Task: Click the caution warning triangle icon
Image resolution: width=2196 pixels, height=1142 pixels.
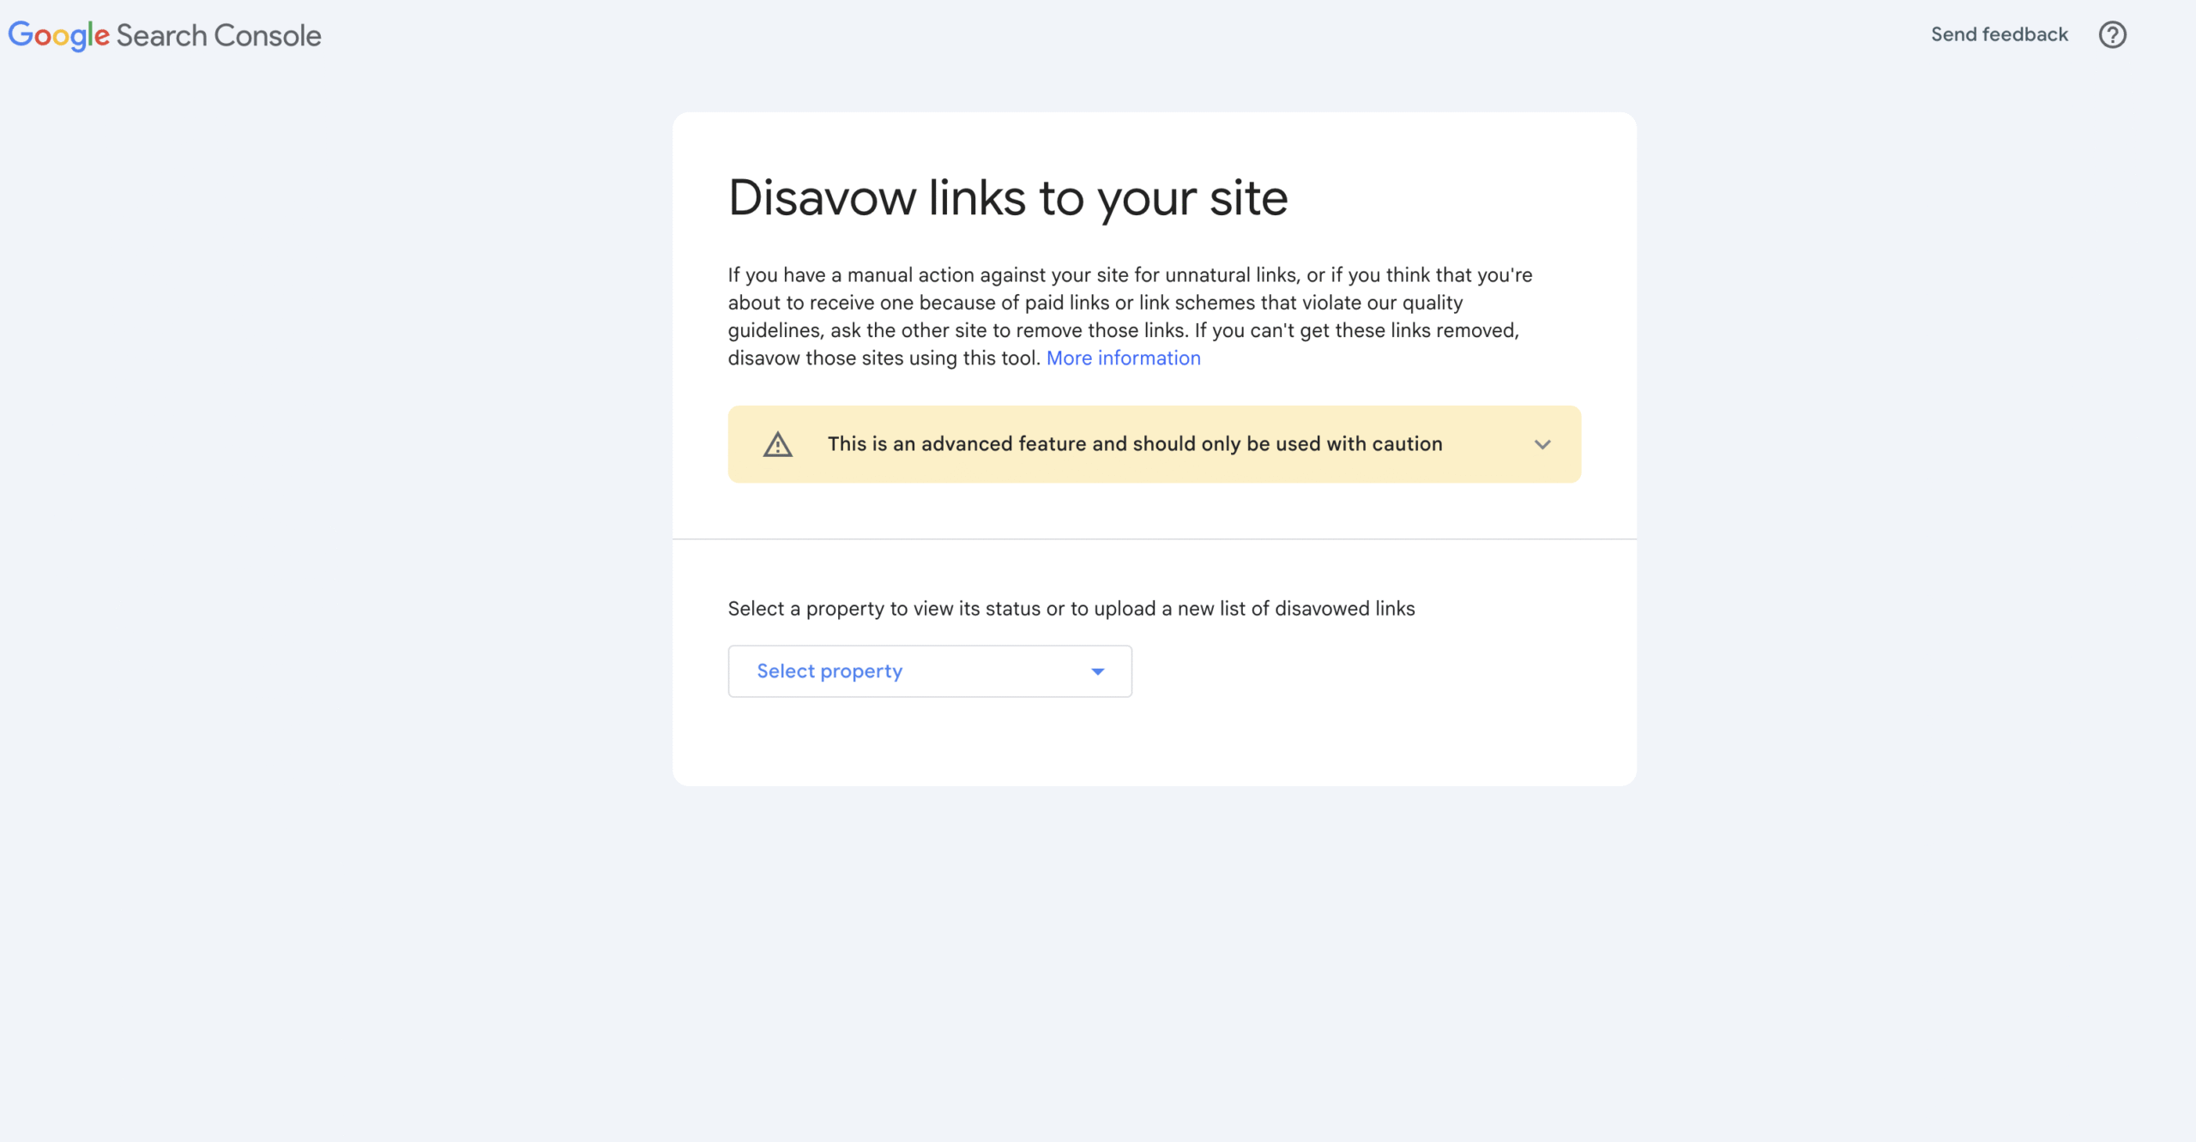Action: [778, 444]
